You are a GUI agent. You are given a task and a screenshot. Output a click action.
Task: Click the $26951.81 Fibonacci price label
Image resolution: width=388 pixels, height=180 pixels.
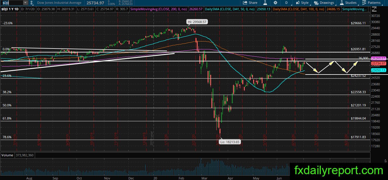[x=358, y=49]
